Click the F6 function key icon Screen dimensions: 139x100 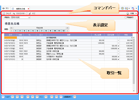33,97
